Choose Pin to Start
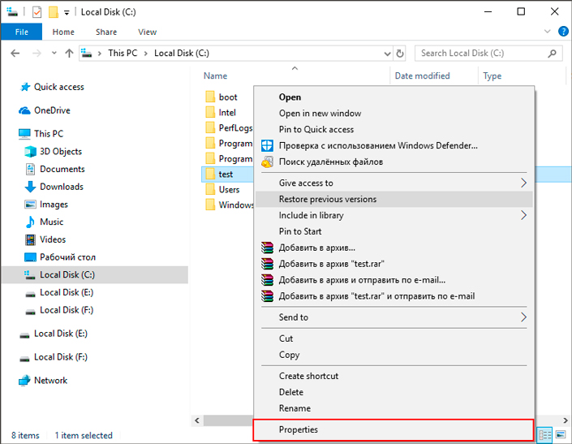The image size is (572, 444). pos(394,231)
